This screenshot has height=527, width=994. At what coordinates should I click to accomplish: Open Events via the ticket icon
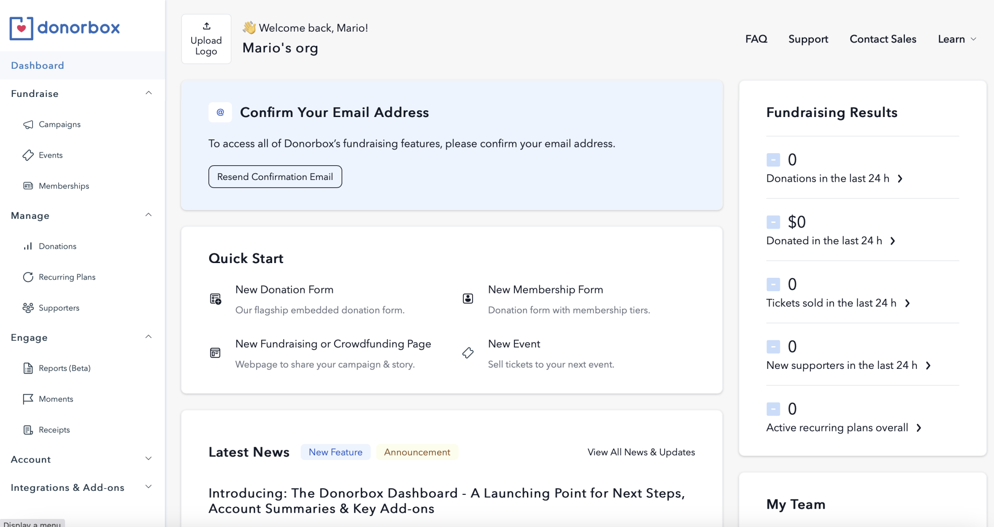(28, 155)
